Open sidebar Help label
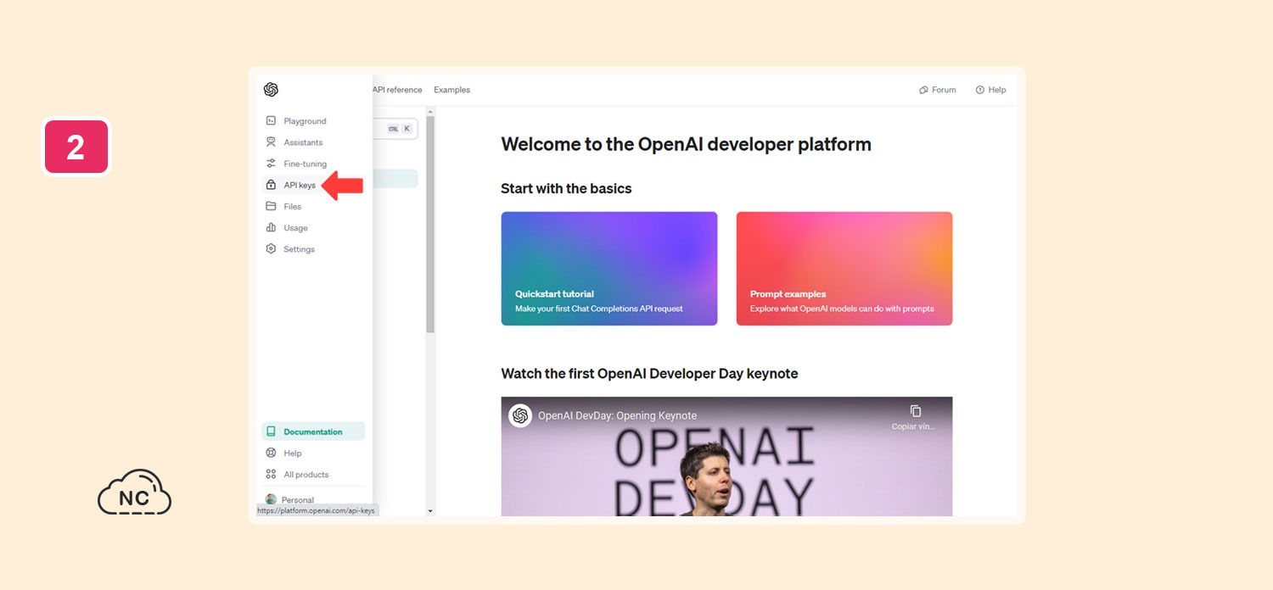1273x590 pixels. (x=292, y=453)
